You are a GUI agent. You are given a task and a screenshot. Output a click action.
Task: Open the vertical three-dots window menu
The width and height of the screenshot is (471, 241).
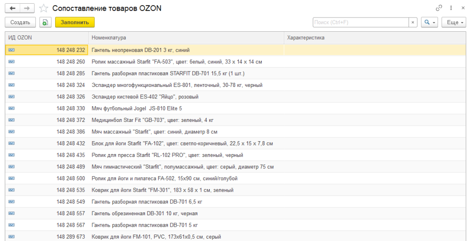click(x=451, y=8)
